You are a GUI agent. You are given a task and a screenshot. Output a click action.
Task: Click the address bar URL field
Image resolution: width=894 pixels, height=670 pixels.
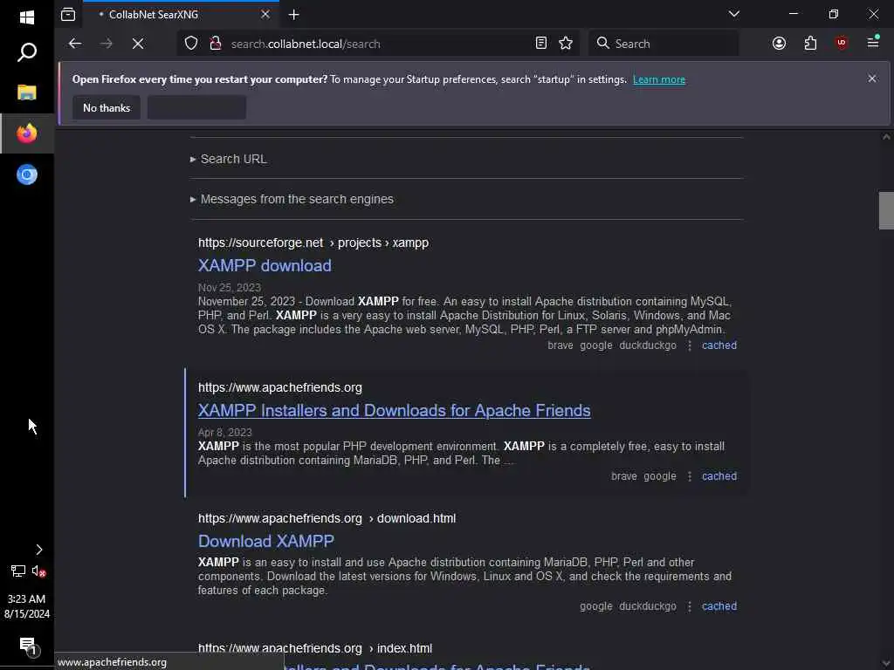[376, 44]
